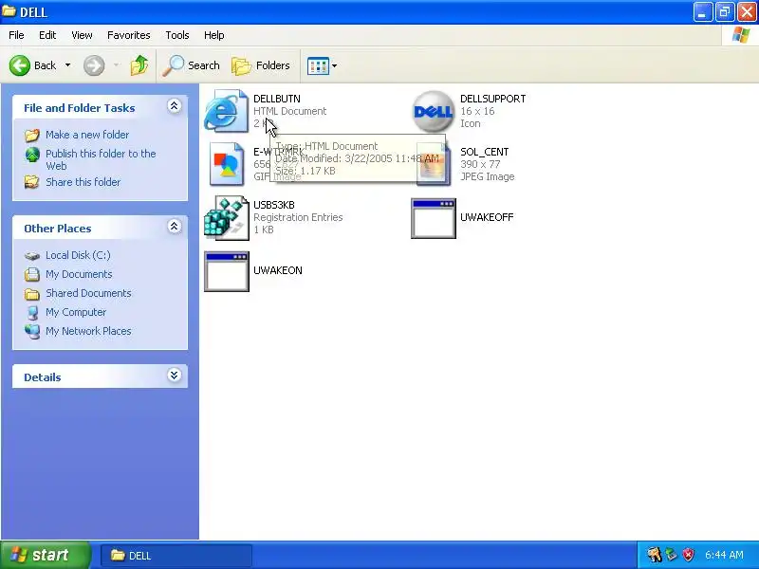Click the UWAKEON file name
The height and width of the screenshot is (569, 759).
click(278, 270)
